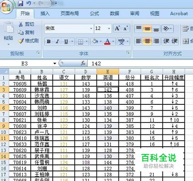Click the 姓名 header cell
The height and width of the screenshot is (181, 193).
pyautogui.click(x=42, y=77)
